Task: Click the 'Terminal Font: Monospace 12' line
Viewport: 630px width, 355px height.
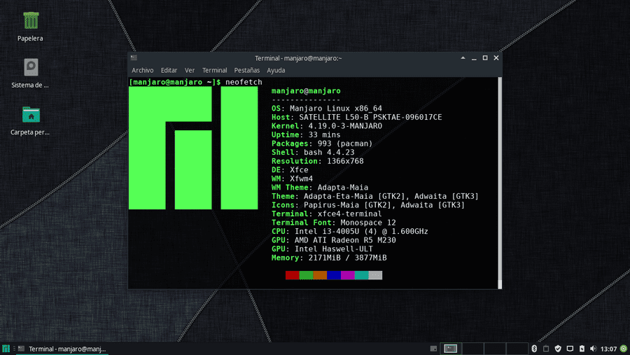Action: [333, 223]
